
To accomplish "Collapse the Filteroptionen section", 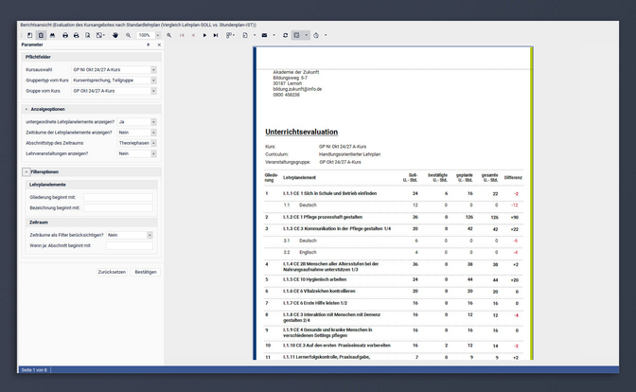I will (x=25, y=171).
